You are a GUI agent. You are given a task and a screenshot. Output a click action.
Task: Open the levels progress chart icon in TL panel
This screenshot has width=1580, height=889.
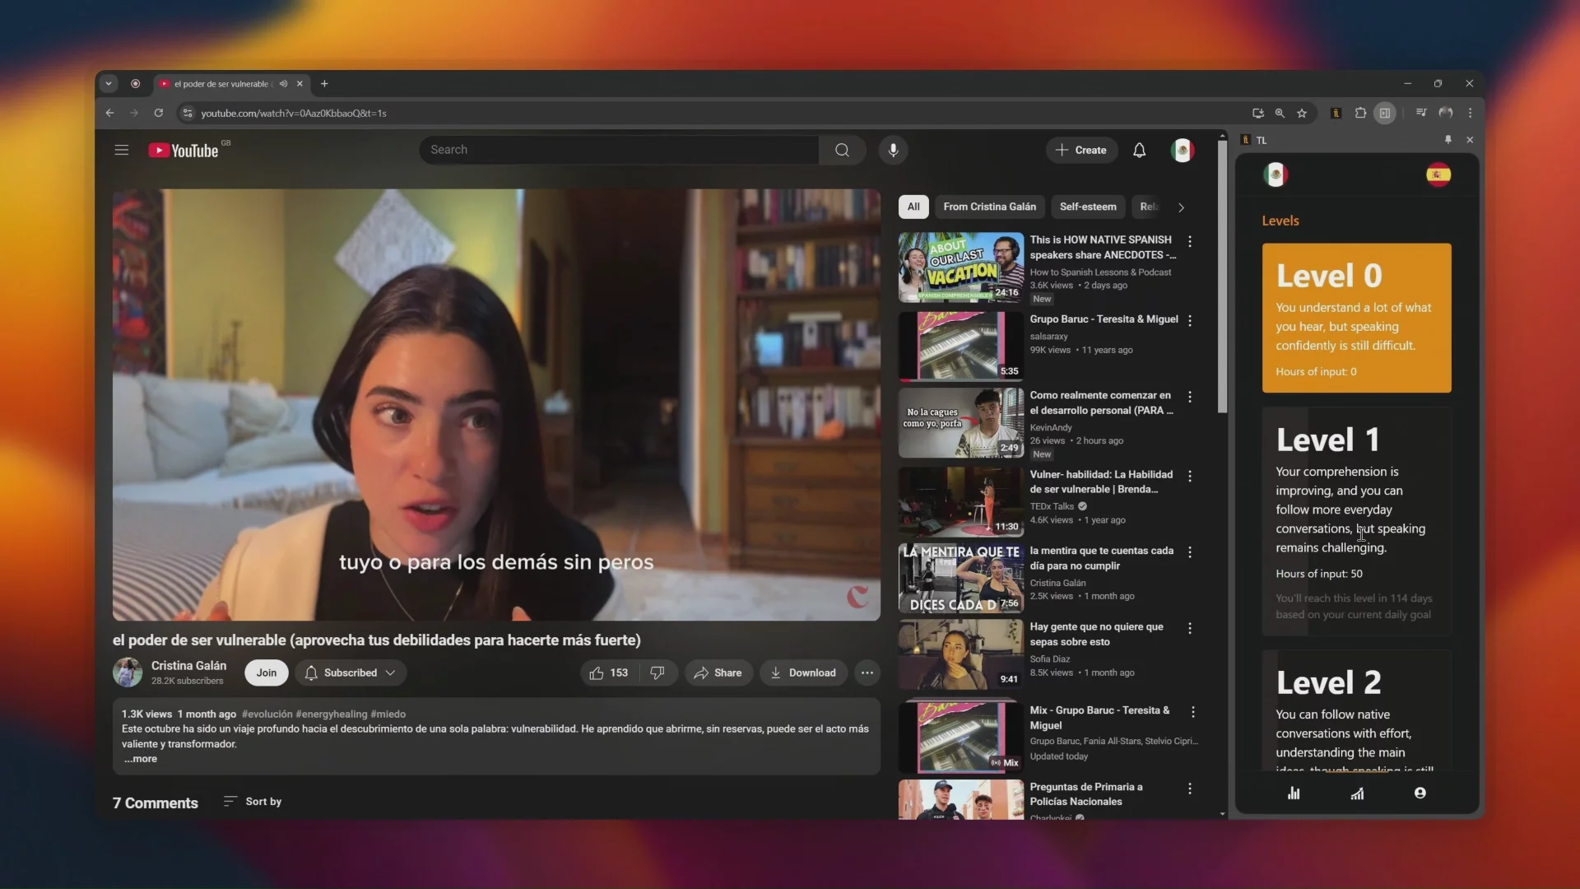[1357, 794]
